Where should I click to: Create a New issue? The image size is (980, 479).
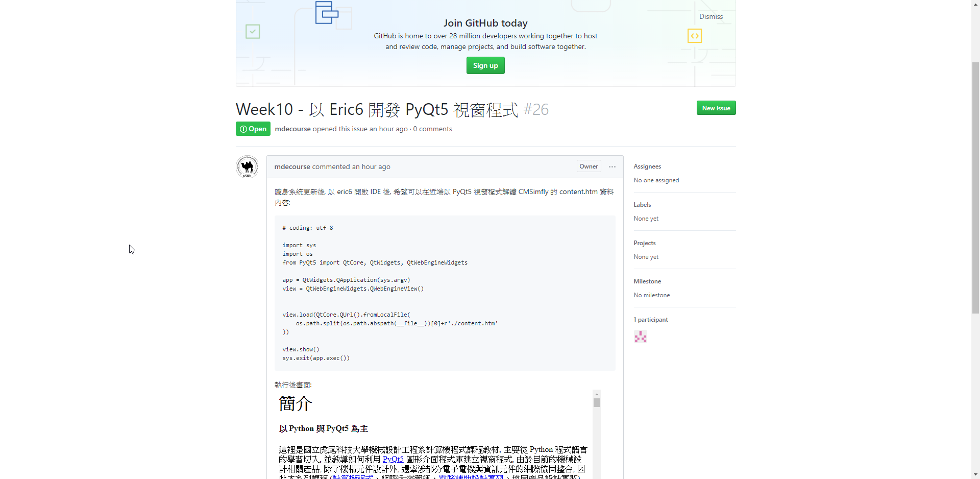point(716,108)
